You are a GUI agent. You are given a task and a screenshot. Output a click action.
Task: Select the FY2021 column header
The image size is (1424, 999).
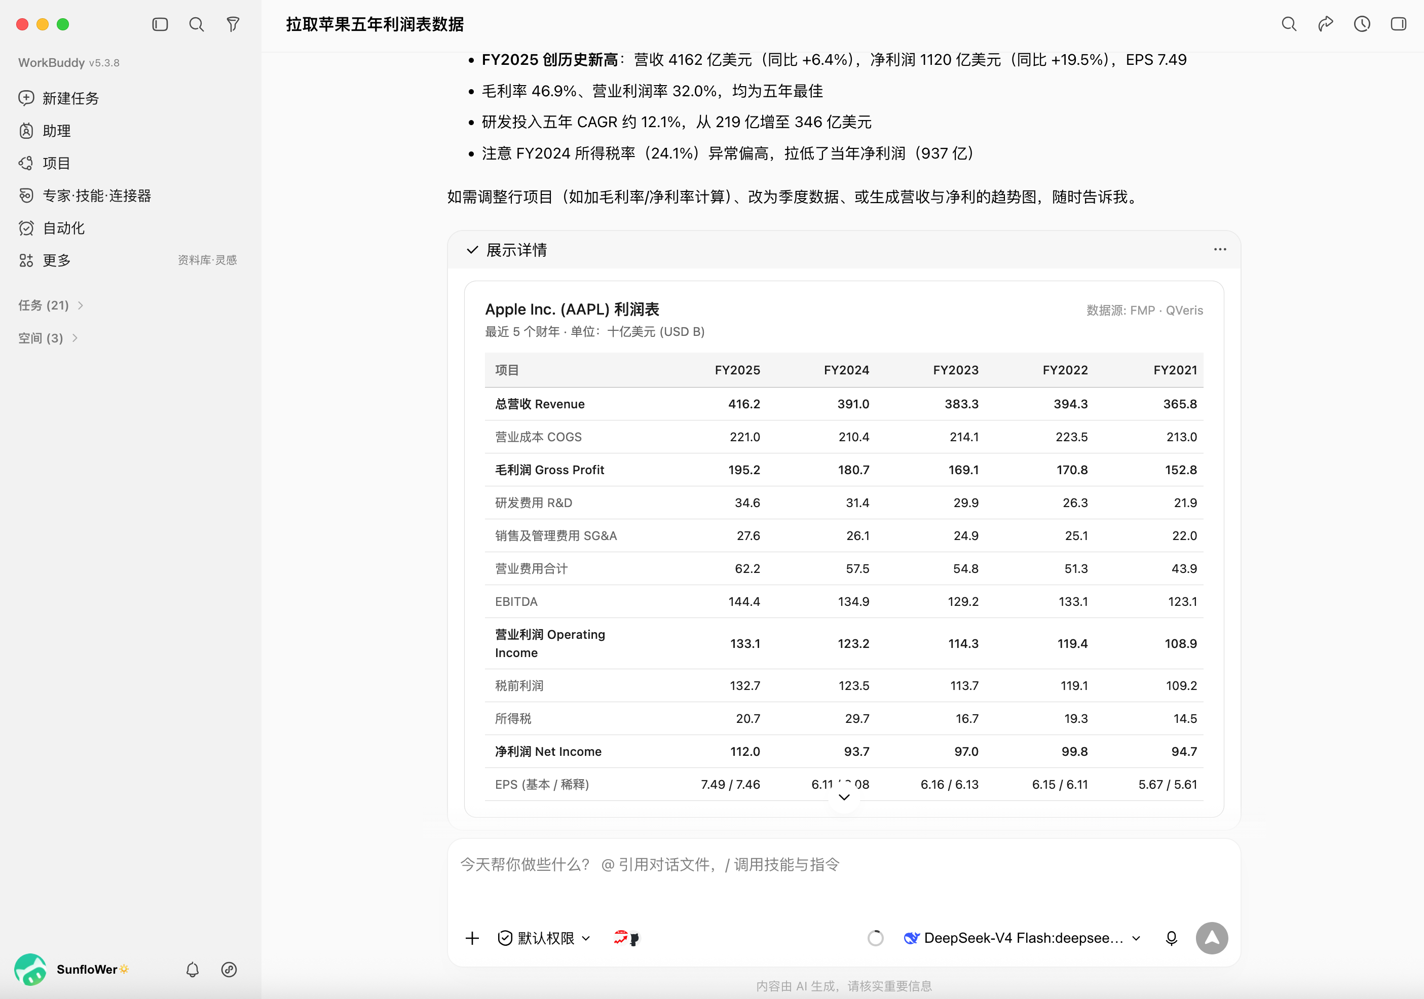[x=1175, y=370]
